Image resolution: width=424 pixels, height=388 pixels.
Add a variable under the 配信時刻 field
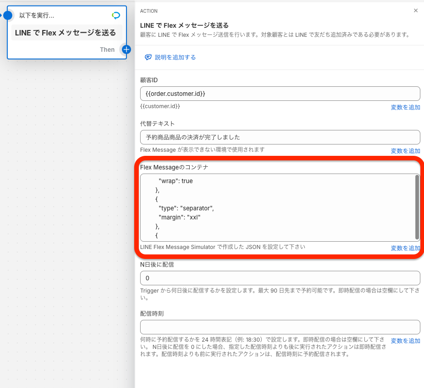pos(405,340)
